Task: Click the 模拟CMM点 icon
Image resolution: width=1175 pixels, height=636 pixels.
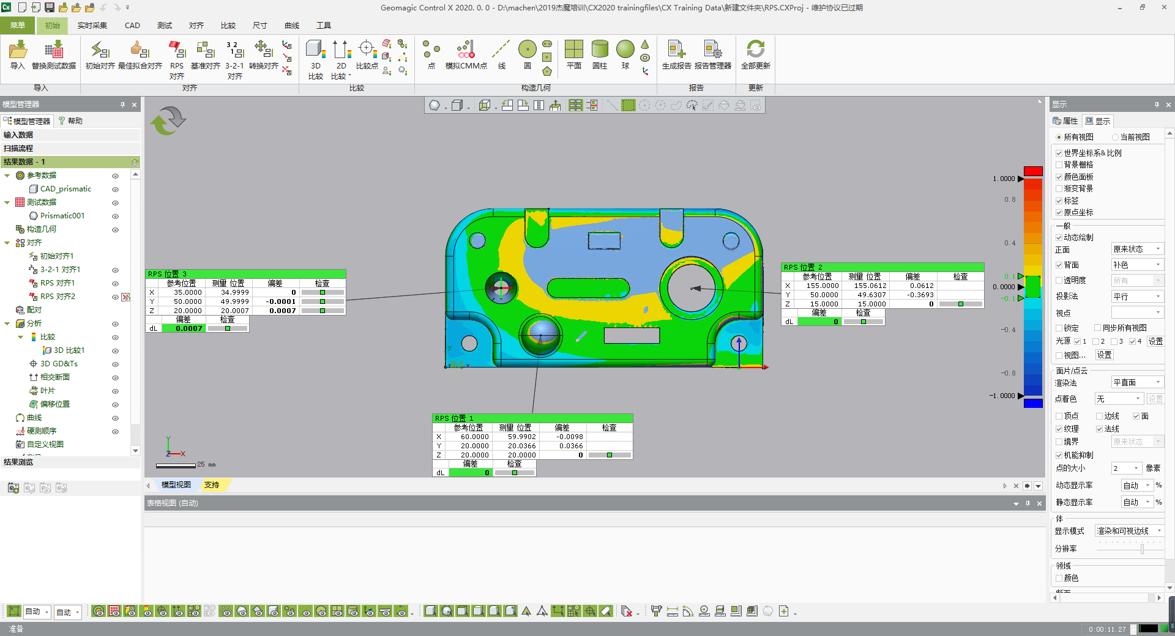Action: [x=466, y=50]
